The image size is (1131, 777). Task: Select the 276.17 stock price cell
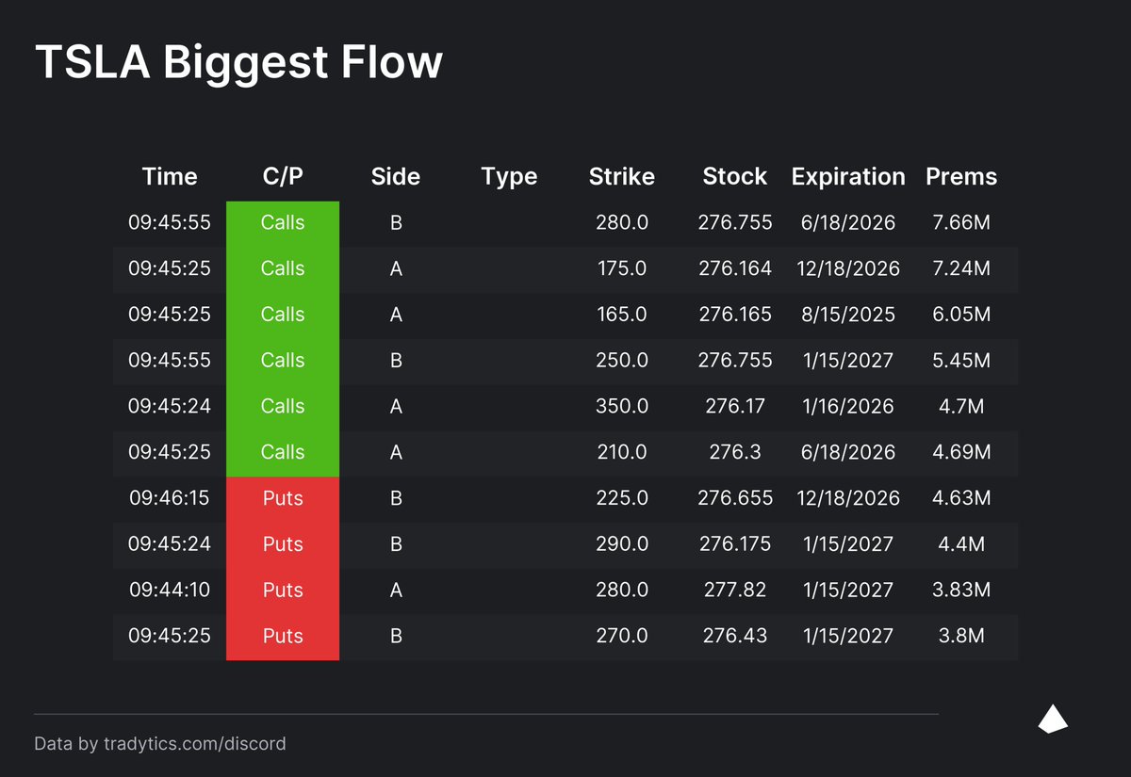[735, 407]
